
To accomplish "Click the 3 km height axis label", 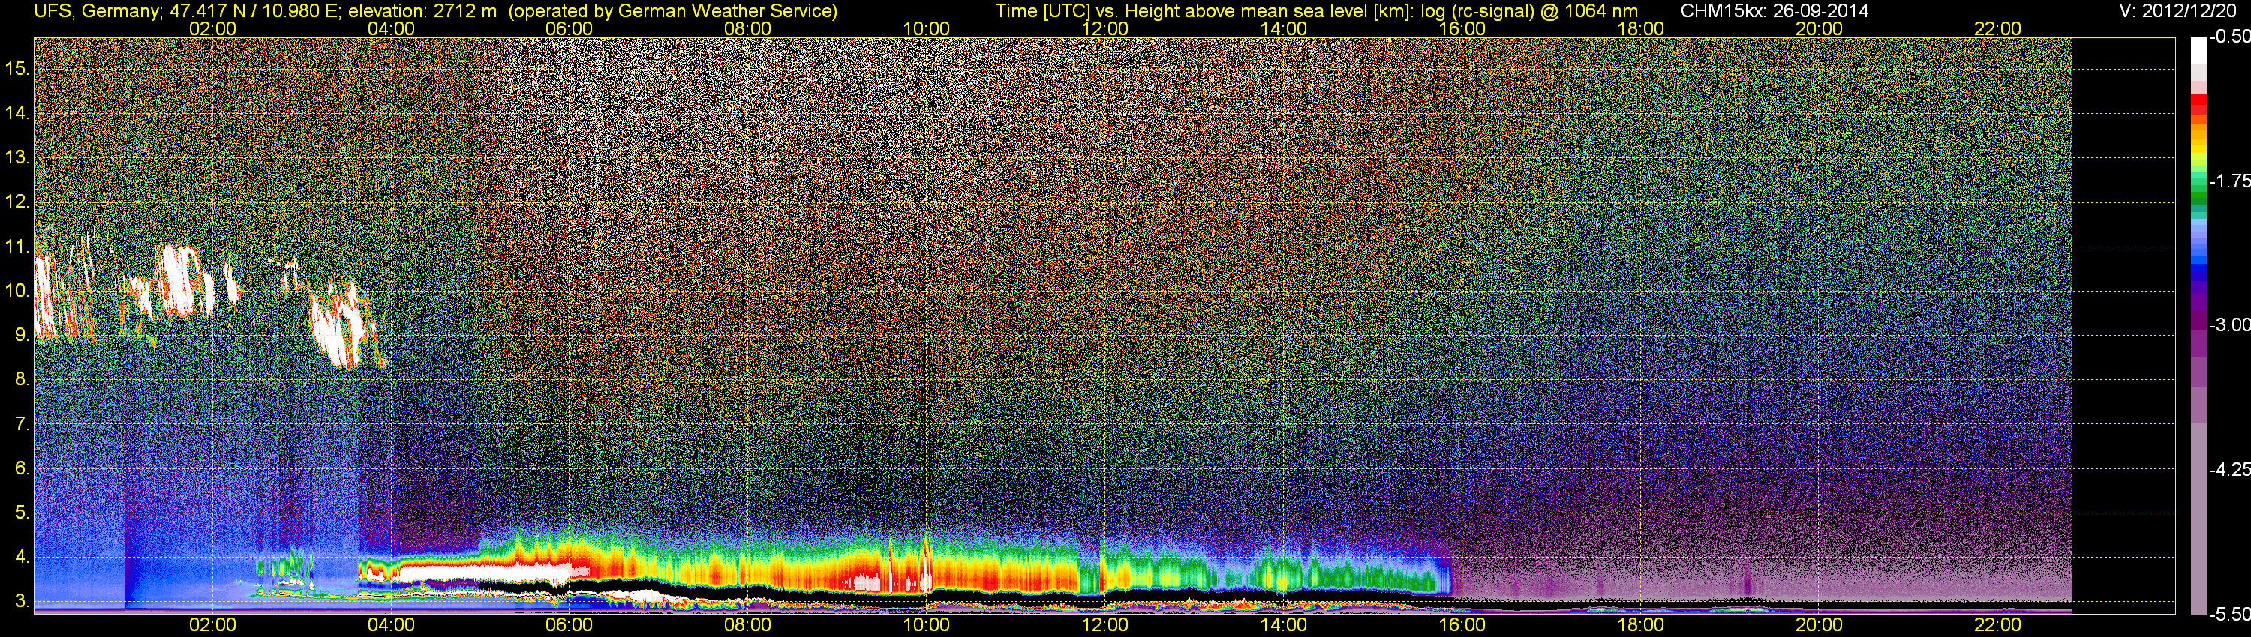I will click(22, 601).
